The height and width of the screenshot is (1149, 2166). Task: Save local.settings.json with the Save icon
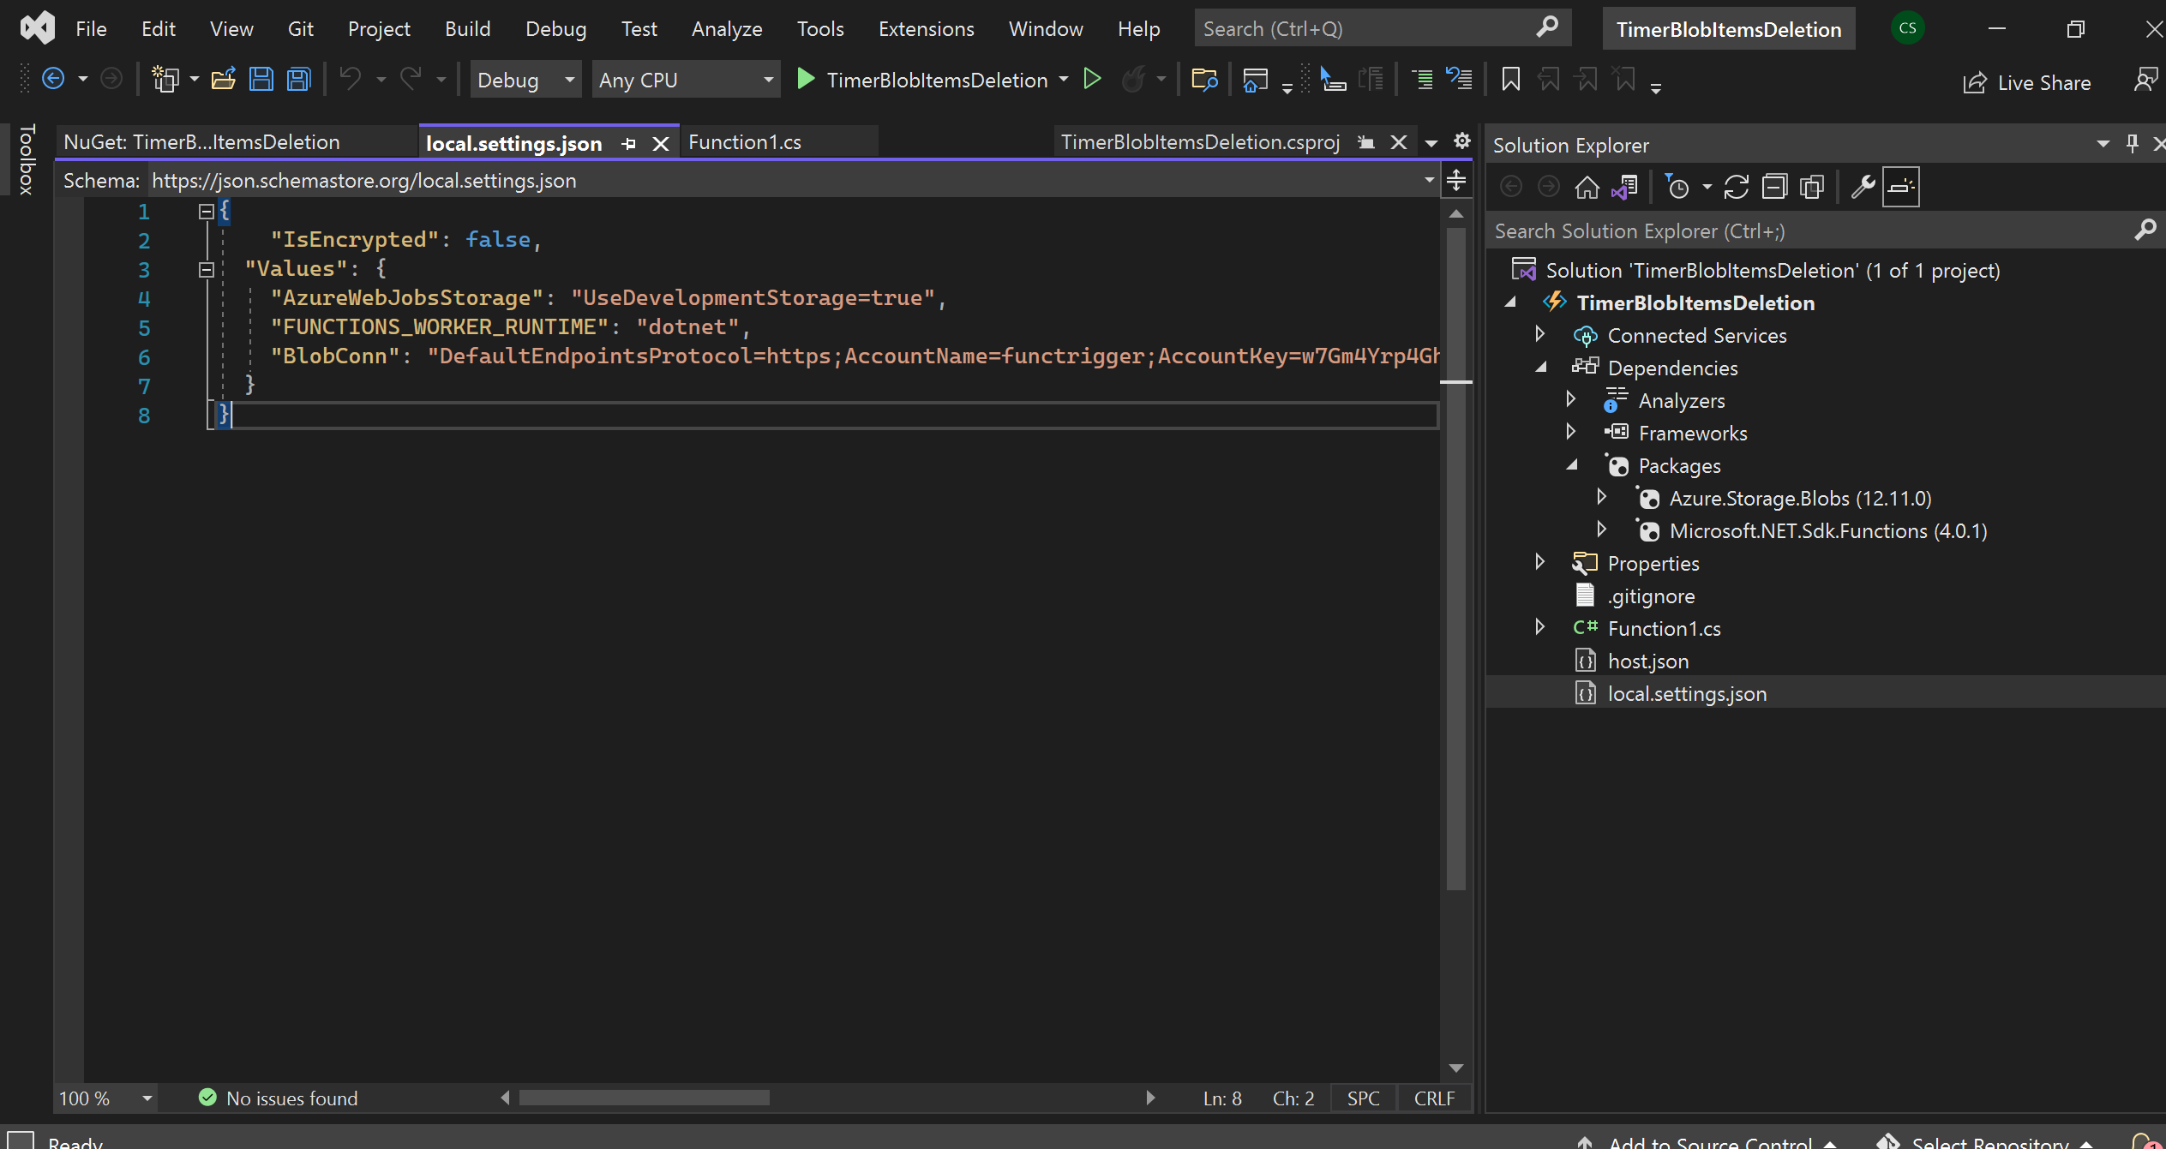point(261,80)
